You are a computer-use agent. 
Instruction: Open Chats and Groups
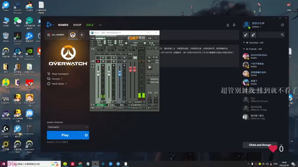tap(260, 145)
